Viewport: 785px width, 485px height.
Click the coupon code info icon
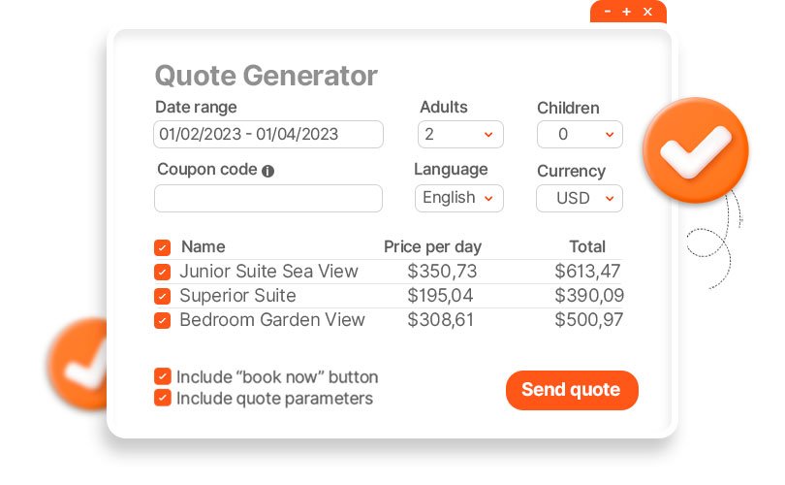pyautogui.click(x=268, y=171)
